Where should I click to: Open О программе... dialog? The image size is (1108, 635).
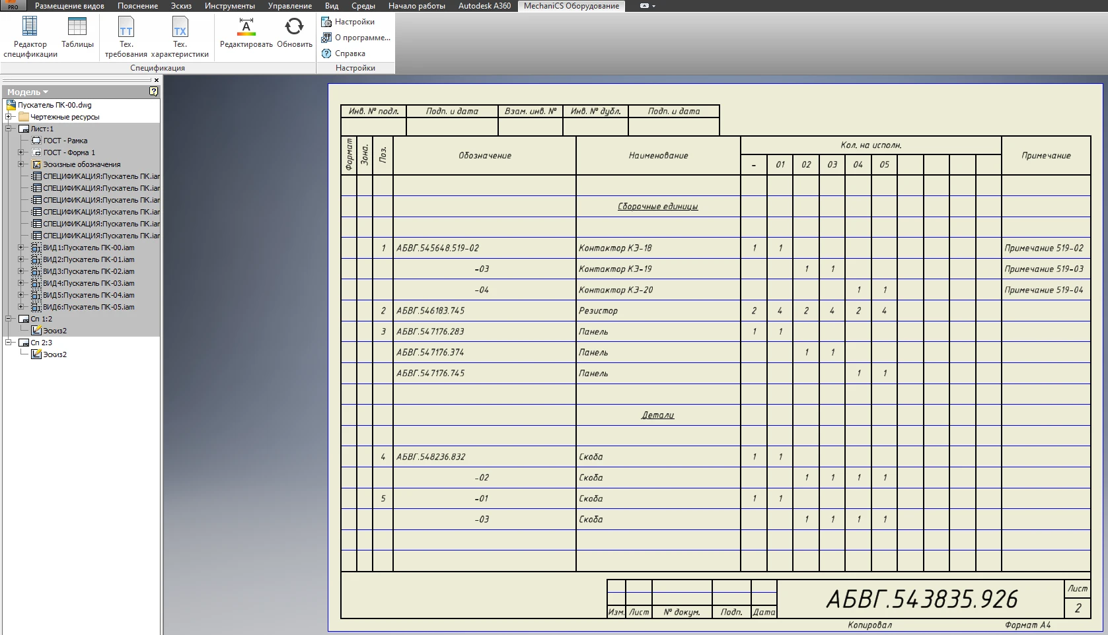point(356,38)
